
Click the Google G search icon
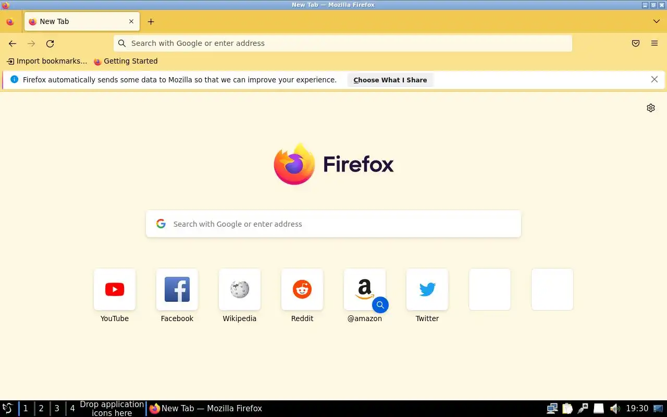coord(161,224)
